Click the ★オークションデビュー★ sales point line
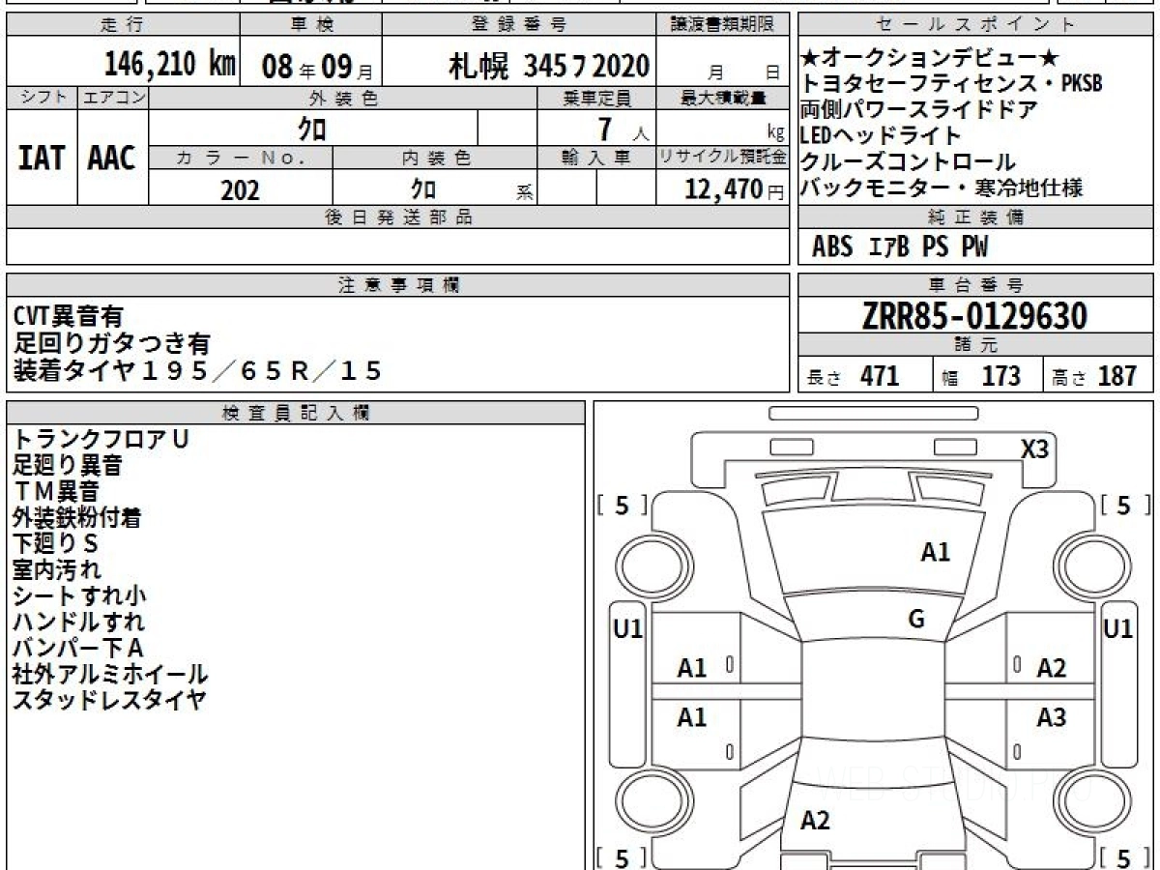The width and height of the screenshot is (1160, 870). coord(930,58)
